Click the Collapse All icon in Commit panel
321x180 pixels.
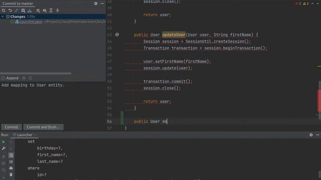tap(58, 10)
